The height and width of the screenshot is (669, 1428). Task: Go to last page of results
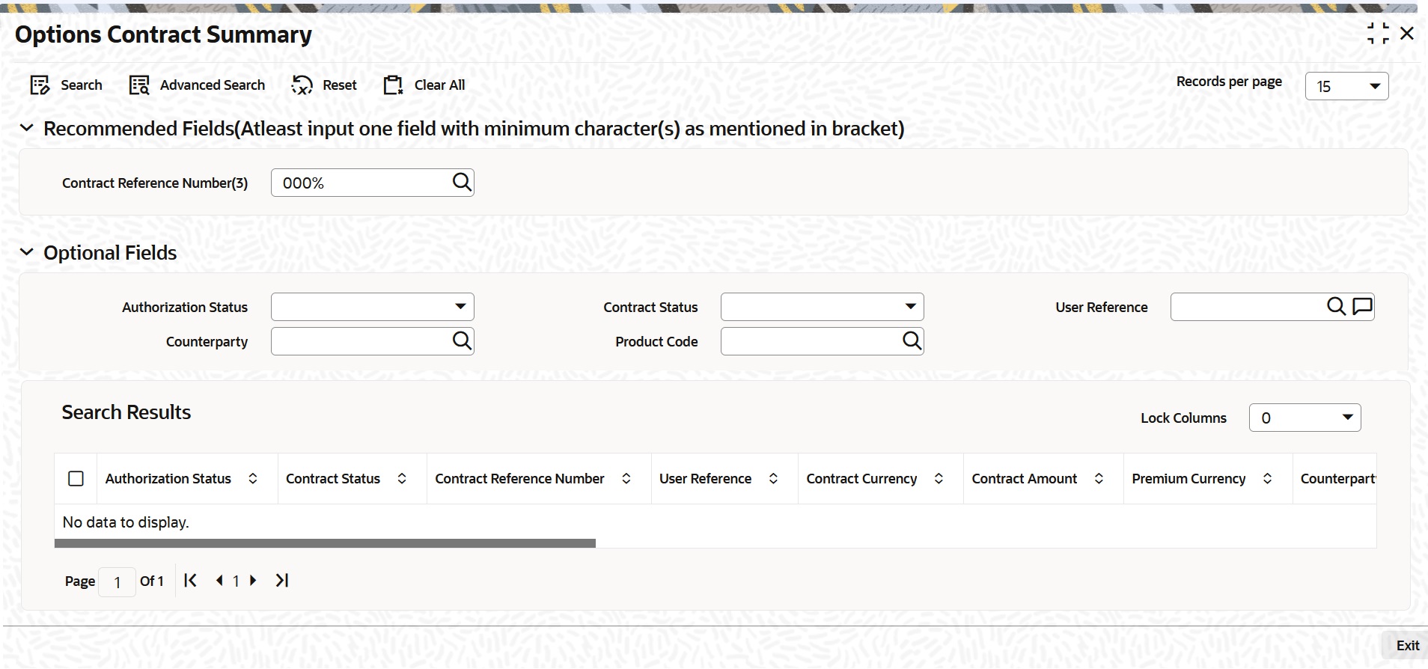[282, 580]
